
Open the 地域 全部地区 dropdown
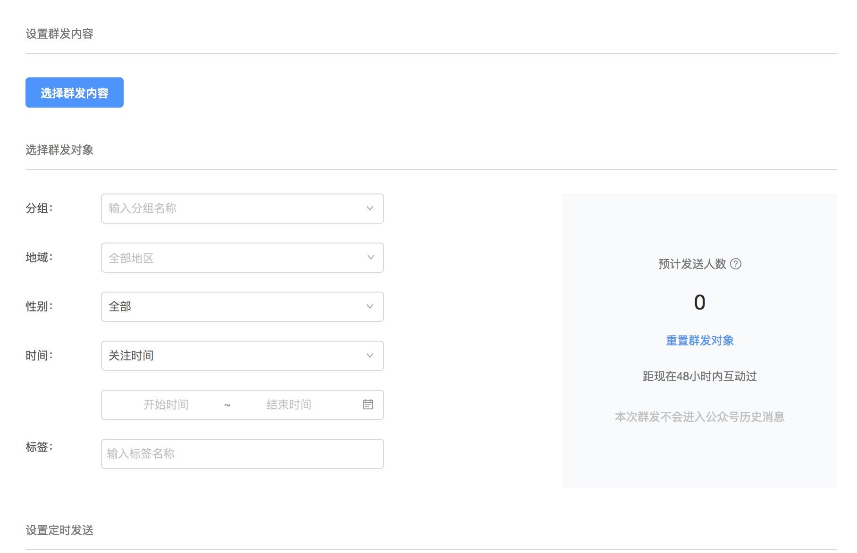(x=242, y=258)
